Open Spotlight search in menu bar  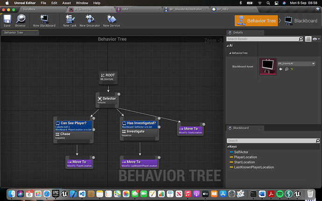(x=268, y=3)
